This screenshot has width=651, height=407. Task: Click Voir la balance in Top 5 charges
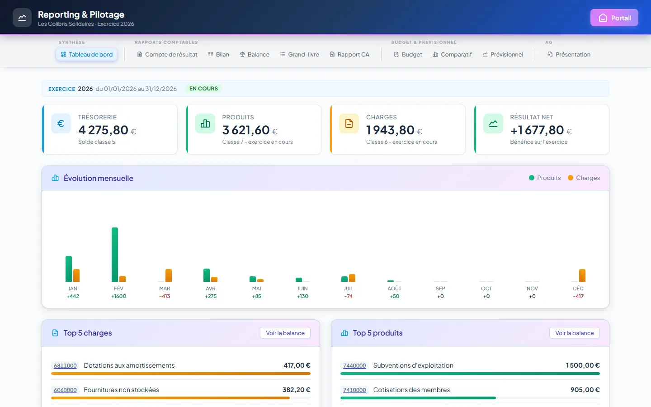pos(285,333)
